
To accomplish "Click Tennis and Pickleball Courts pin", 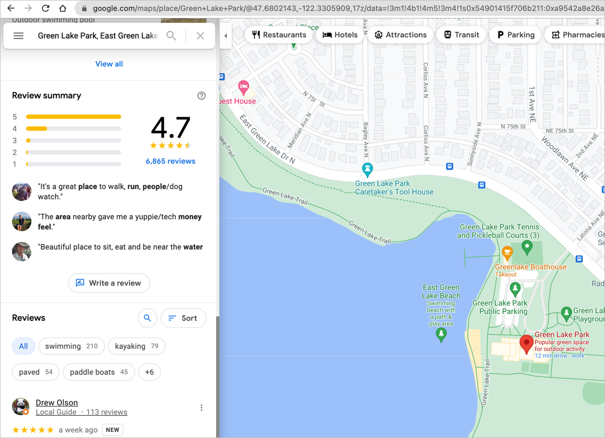I will (x=527, y=247).
